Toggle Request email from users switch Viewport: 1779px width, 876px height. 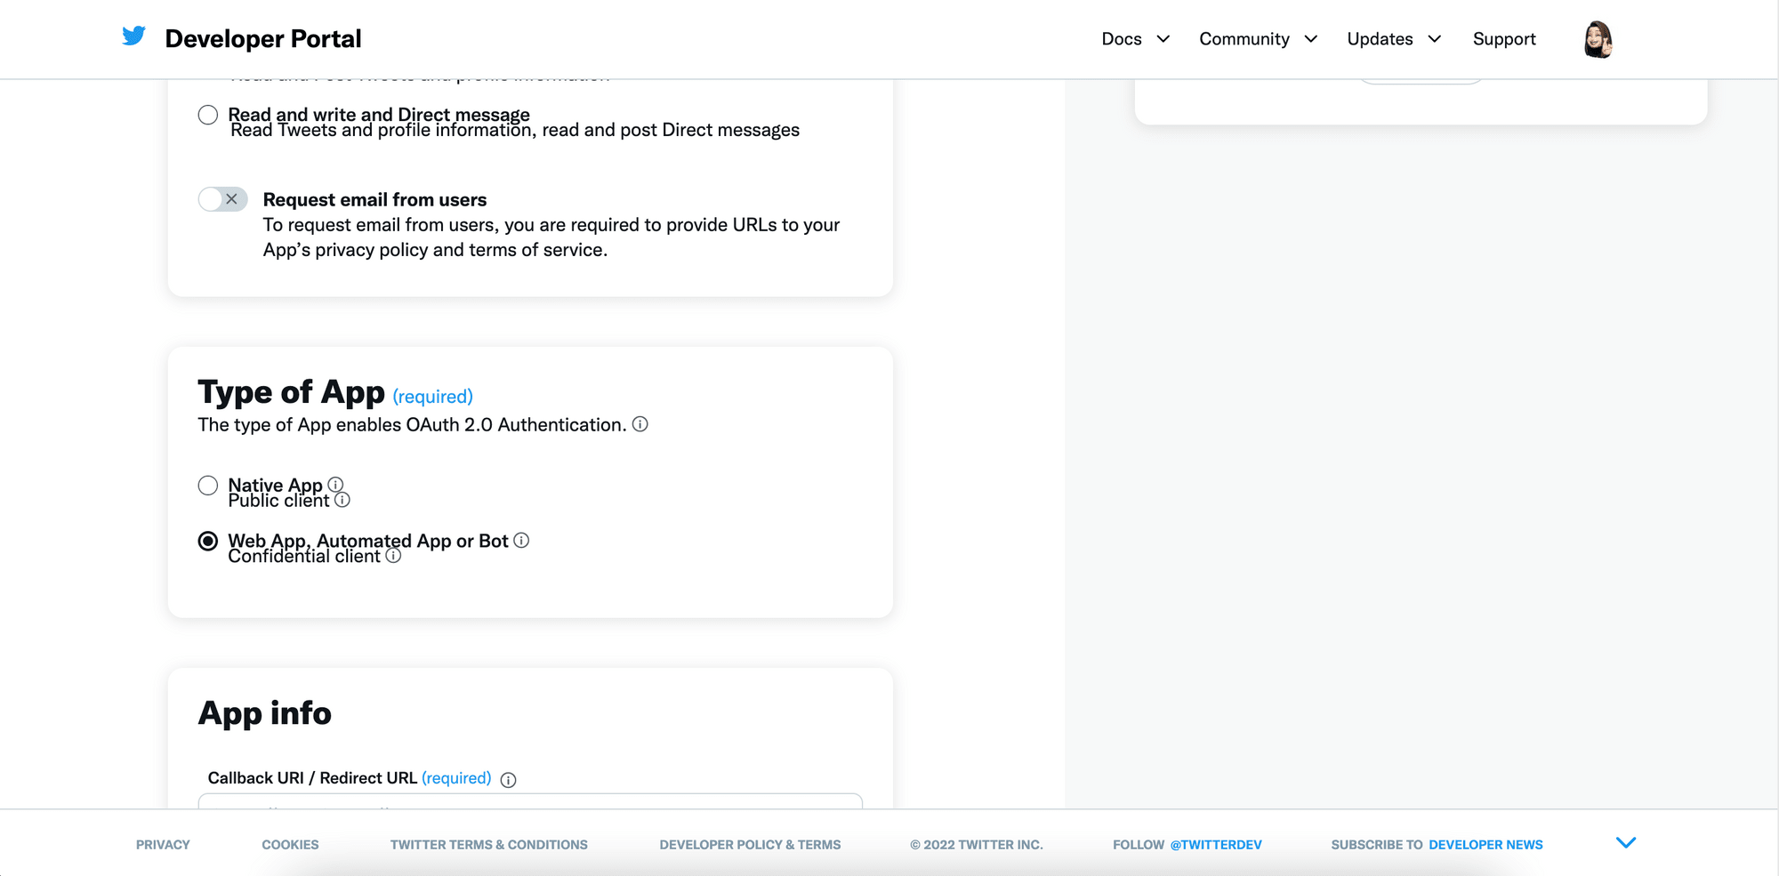pyautogui.click(x=223, y=199)
